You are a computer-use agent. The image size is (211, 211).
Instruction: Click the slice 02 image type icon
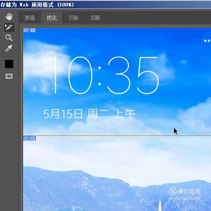33,138
